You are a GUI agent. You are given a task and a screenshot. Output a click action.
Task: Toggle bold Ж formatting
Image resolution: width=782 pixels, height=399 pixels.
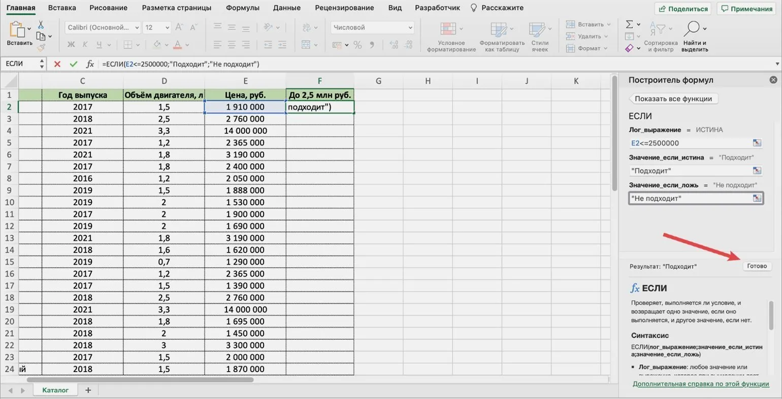71,45
